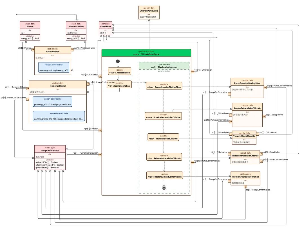Select co[1] : PumpConformation port on IsomerizeRetinal

88,84
